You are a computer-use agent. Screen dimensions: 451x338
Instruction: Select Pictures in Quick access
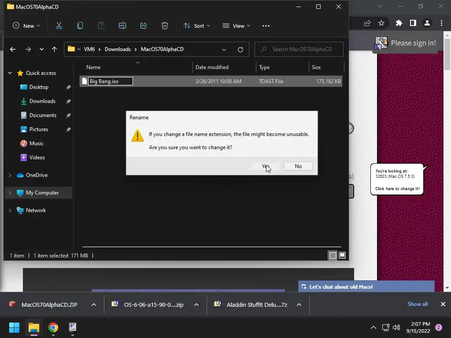click(39, 129)
